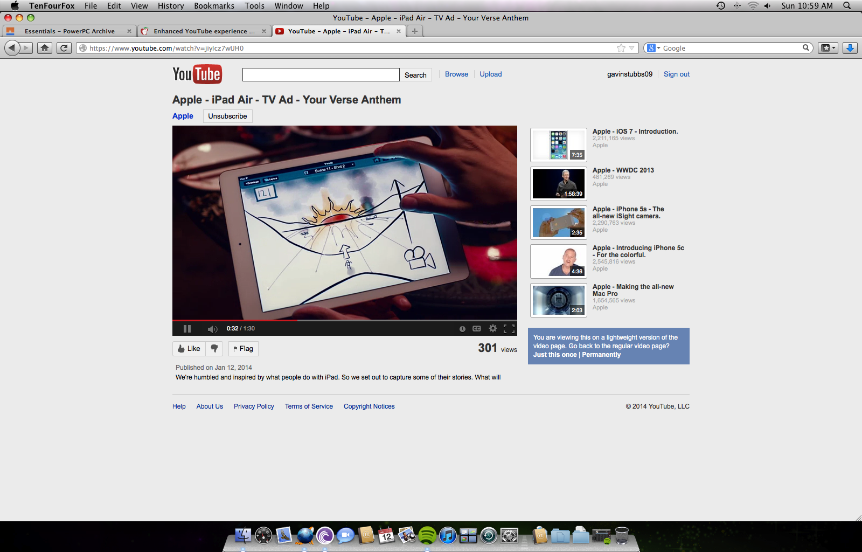862x552 pixels.
Task: Open the Privacy Policy footer link
Action: (x=254, y=406)
